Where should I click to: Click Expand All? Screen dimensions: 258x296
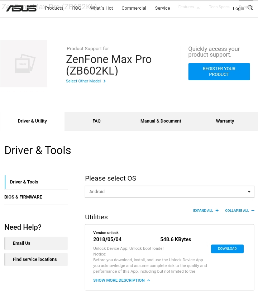pyautogui.click(x=203, y=210)
